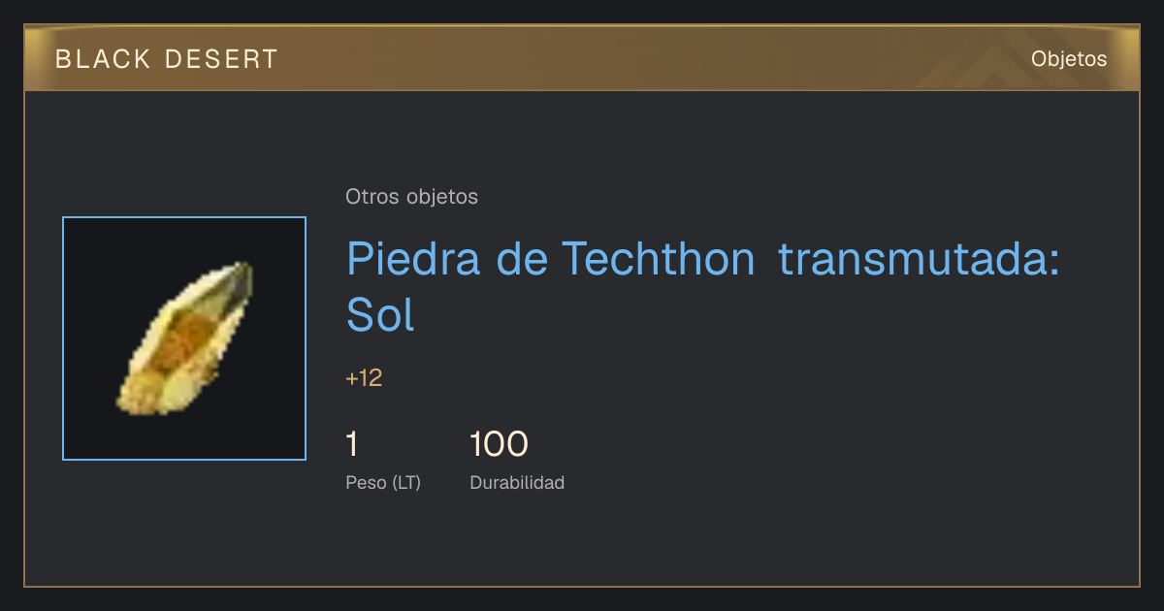Click the word objetos in the category label

point(442,197)
